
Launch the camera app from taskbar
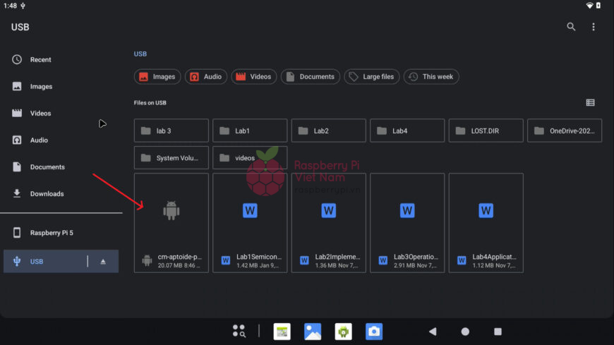[374, 331]
